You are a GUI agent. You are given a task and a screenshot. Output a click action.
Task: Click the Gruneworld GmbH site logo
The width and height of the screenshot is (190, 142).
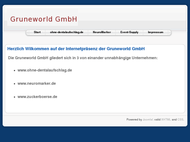pyautogui.click(x=43, y=17)
